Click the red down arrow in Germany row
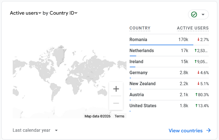The height and width of the screenshot is (140, 219). [x=198, y=73]
